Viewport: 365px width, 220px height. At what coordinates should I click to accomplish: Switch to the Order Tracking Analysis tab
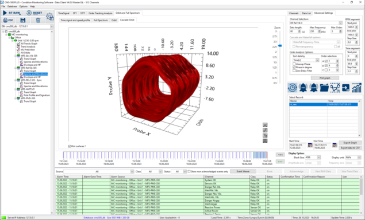coord(101,13)
